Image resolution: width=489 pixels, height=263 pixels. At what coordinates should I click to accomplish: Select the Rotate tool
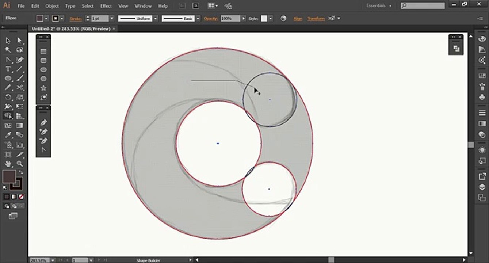8,97
